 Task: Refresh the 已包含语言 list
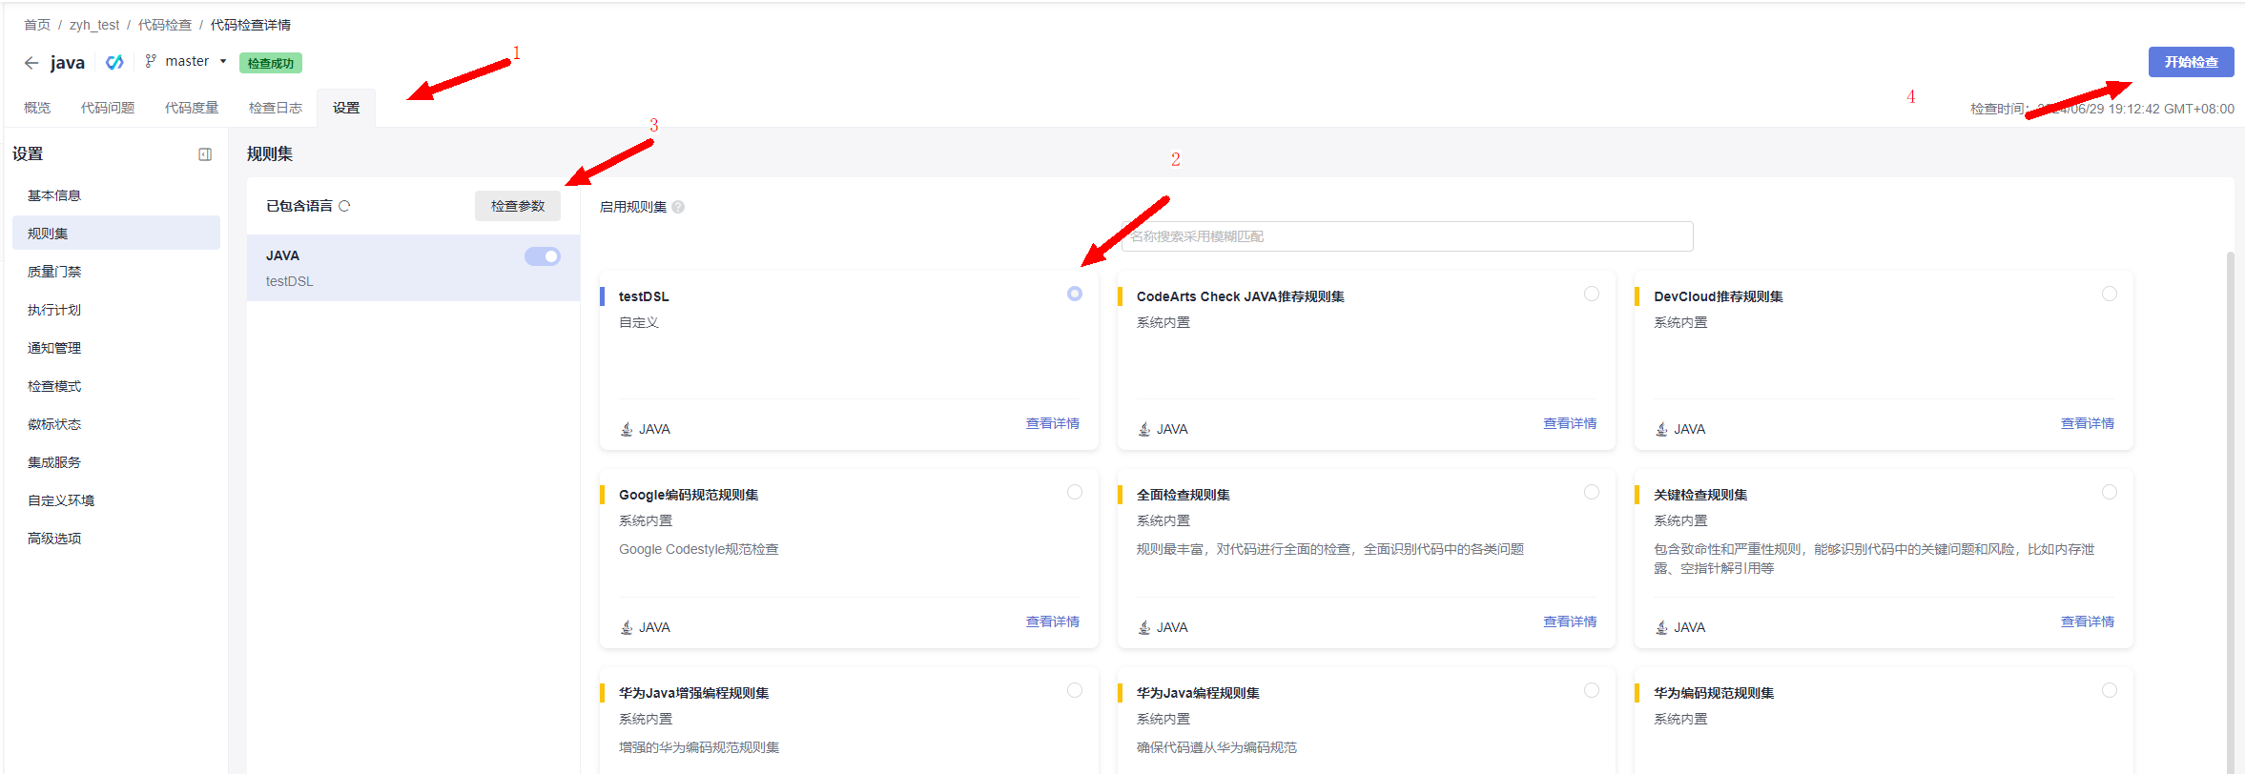point(344,206)
